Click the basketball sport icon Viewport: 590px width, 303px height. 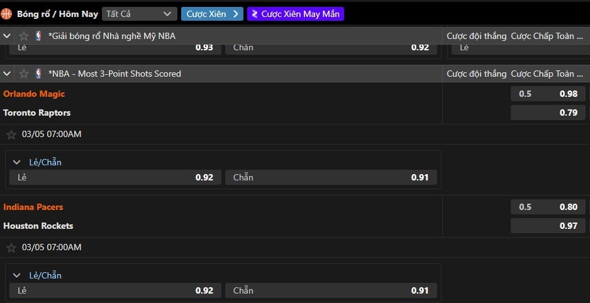tap(6, 14)
